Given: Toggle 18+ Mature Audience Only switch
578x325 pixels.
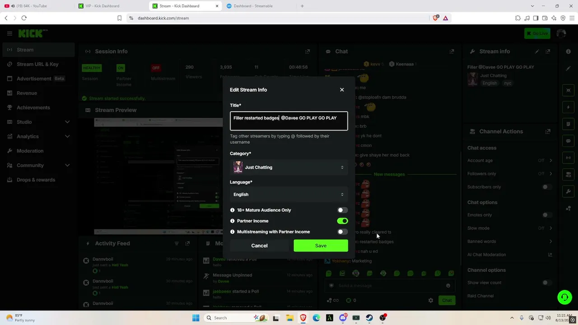Looking at the screenshot, I should (342, 210).
